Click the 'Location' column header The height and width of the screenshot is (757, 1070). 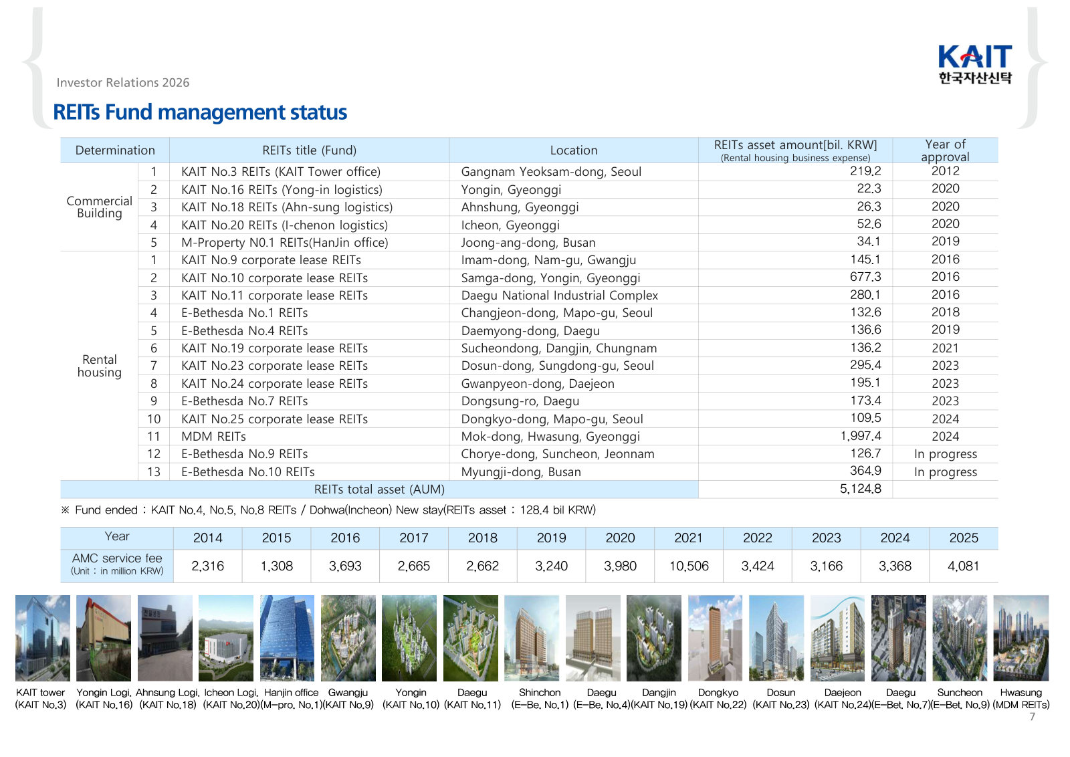[574, 150]
